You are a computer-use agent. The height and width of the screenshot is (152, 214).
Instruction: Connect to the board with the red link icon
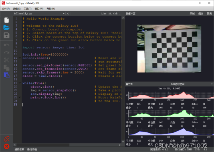pyautogui.click(x=6, y=139)
